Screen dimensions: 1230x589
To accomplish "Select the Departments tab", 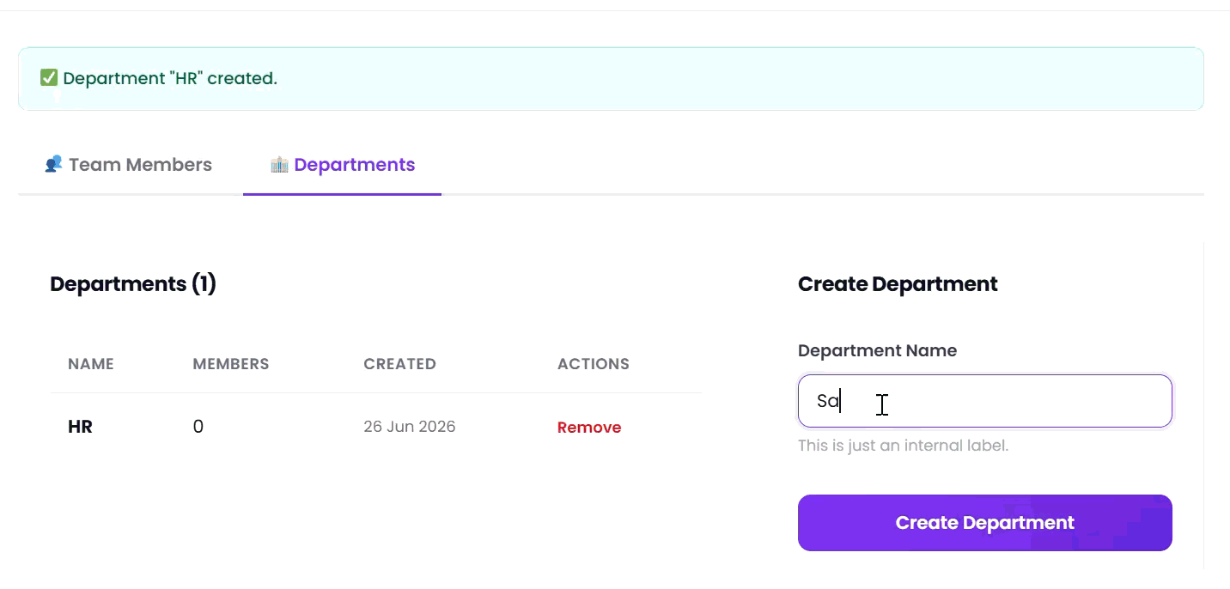I will (x=343, y=165).
